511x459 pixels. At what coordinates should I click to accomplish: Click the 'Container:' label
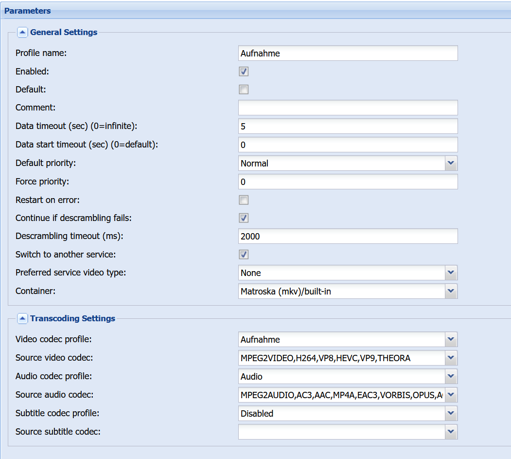pos(35,291)
